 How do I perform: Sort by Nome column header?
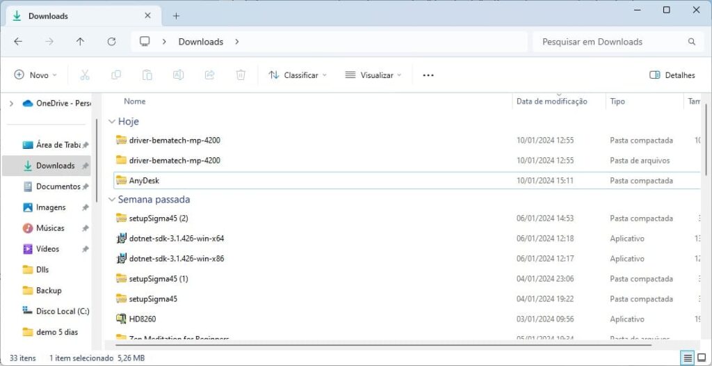point(135,102)
